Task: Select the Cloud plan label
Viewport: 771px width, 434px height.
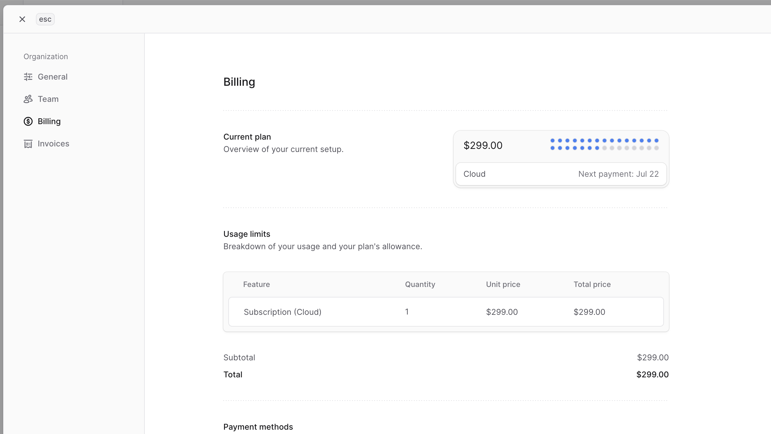Action: coord(474,174)
